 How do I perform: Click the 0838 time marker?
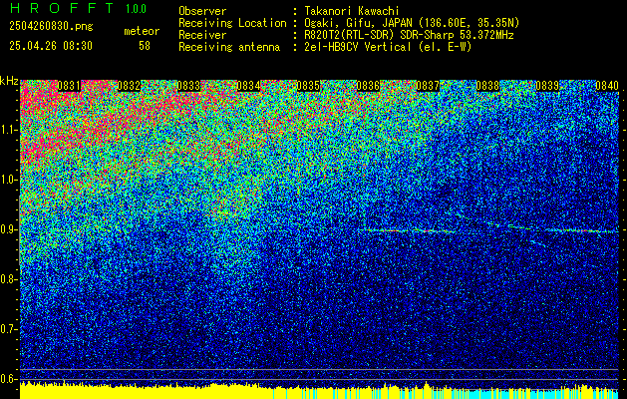coord(487,86)
